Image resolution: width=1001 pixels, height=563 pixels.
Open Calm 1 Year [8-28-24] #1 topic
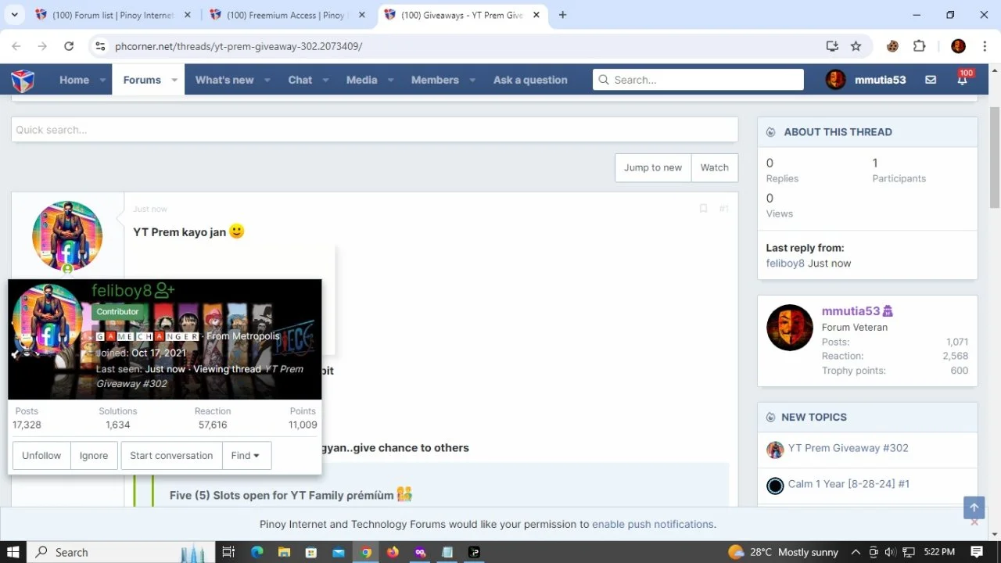pos(849,484)
